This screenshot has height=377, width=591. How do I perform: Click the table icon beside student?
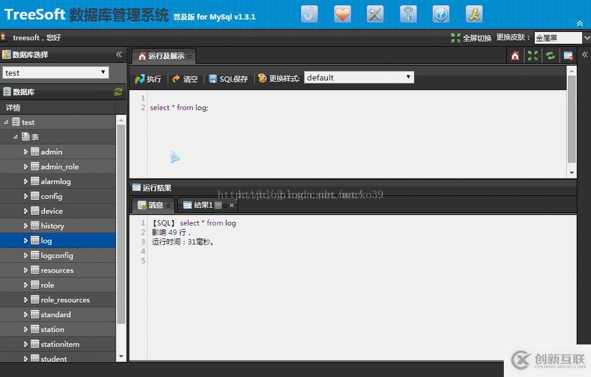tap(34, 359)
